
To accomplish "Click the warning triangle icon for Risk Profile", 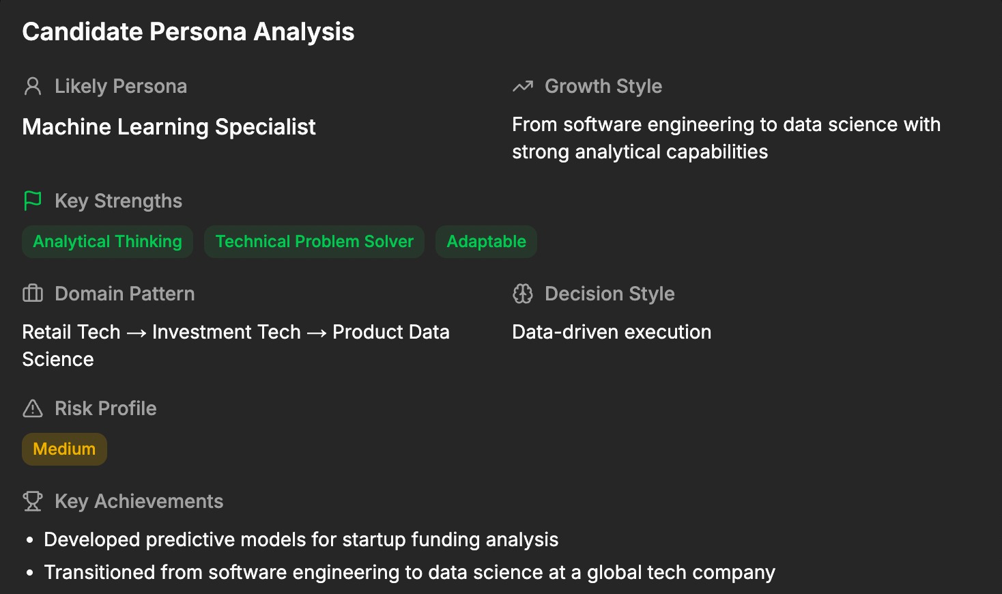I will pos(33,408).
